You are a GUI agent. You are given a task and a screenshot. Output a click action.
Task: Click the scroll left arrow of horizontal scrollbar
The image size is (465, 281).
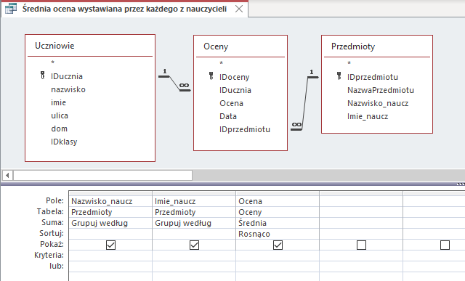pos(8,175)
